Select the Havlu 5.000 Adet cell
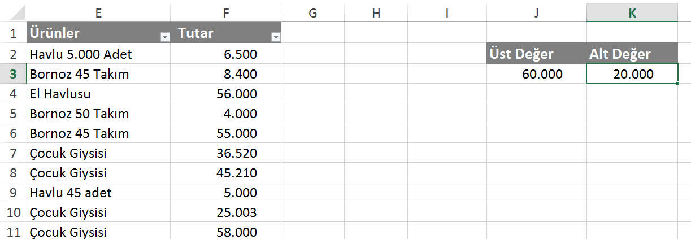This screenshot has height=239, width=691. [x=98, y=54]
